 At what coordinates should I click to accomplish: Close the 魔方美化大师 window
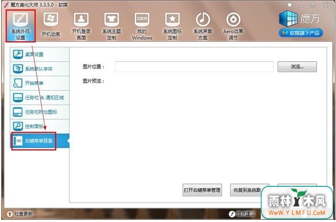point(325,5)
